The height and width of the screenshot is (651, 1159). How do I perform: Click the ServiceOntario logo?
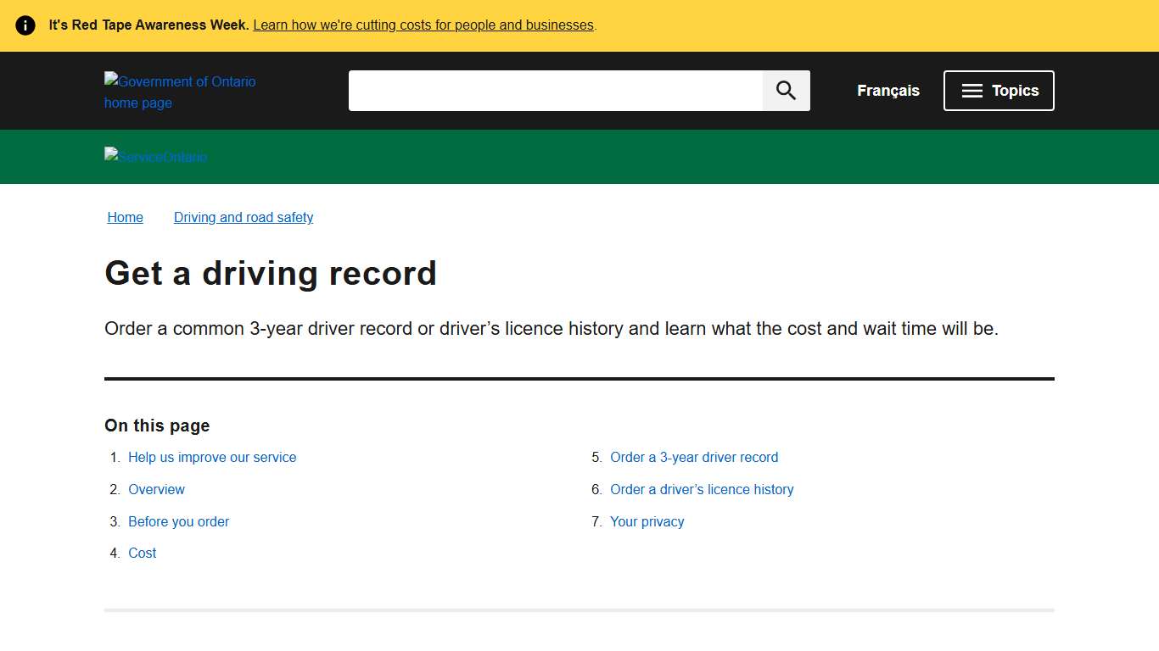point(155,157)
